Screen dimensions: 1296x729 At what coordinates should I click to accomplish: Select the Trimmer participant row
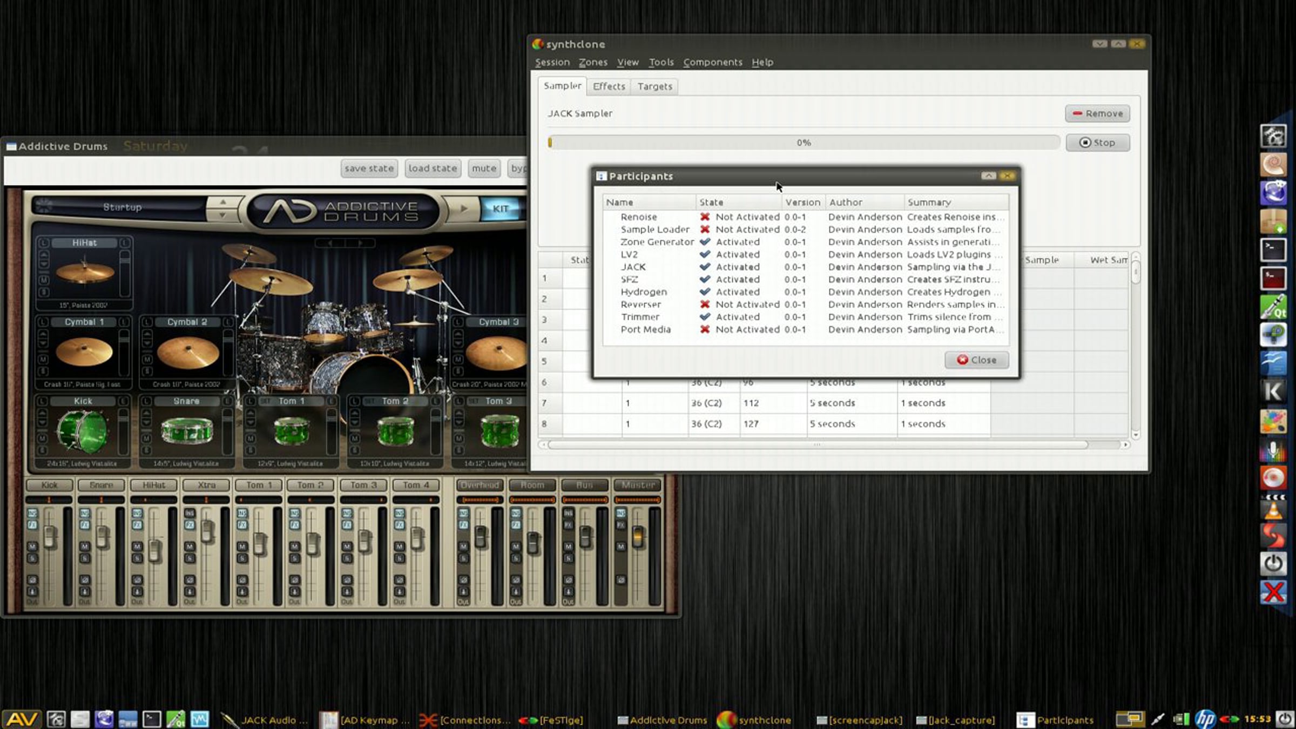coord(806,317)
